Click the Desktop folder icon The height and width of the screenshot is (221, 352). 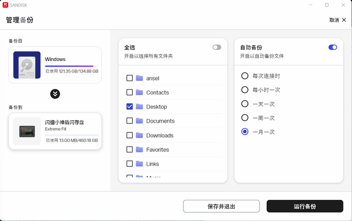click(139, 106)
